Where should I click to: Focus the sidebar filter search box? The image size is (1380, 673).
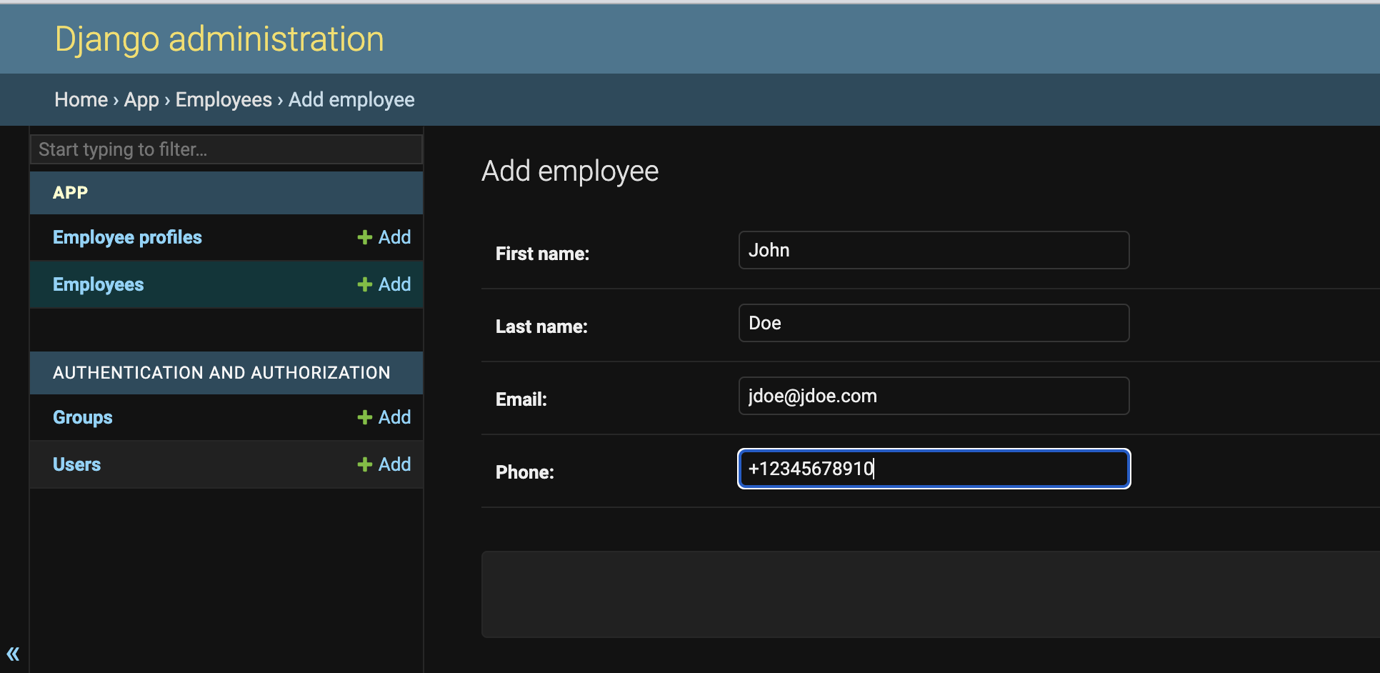coord(226,149)
